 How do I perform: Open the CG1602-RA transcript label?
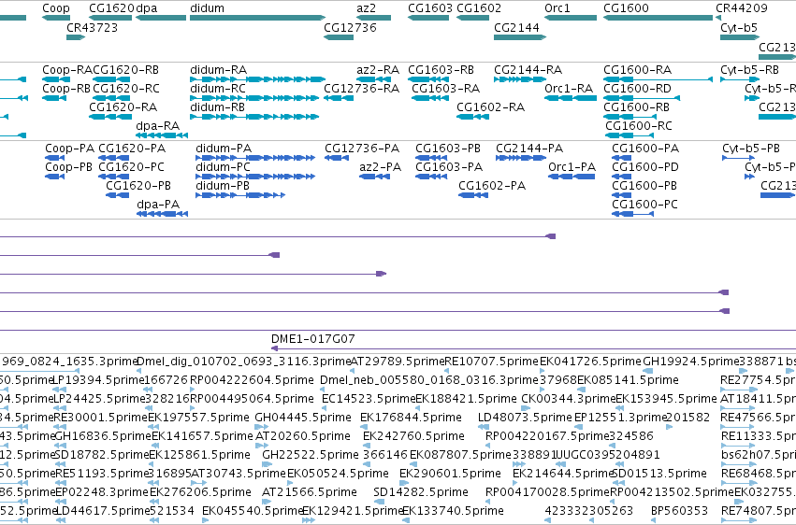pos(490,107)
